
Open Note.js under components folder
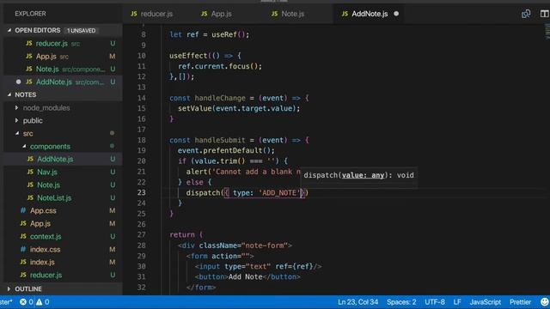click(63, 185)
